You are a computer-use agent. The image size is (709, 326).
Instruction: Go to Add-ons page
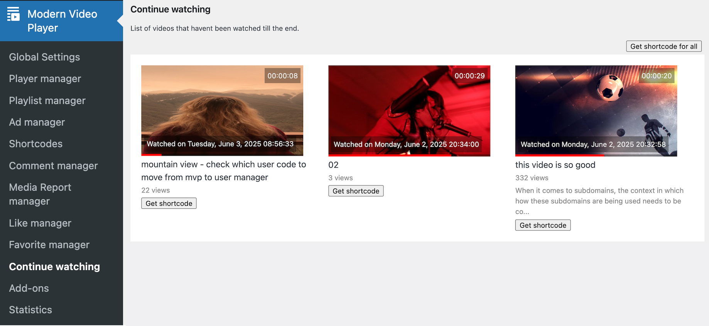point(29,288)
